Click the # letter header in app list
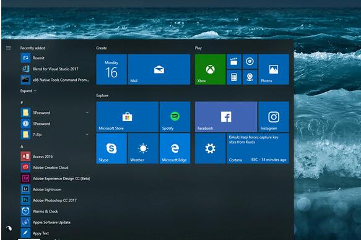Image resolution: width=361 pixels, height=240 pixels. tap(22, 102)
